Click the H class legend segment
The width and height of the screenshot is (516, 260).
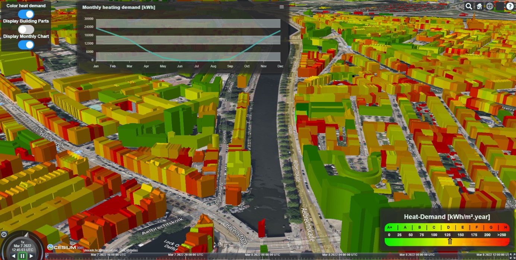click(x=505, y=227)
